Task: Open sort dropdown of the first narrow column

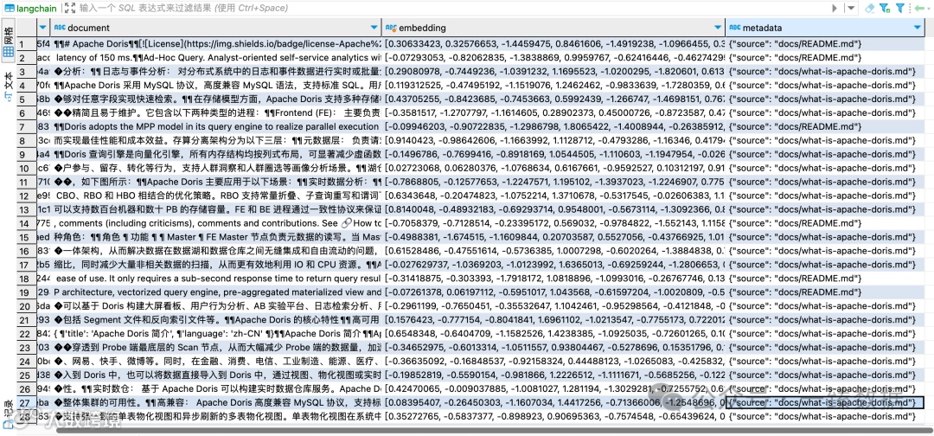Action: pos(42,28)
